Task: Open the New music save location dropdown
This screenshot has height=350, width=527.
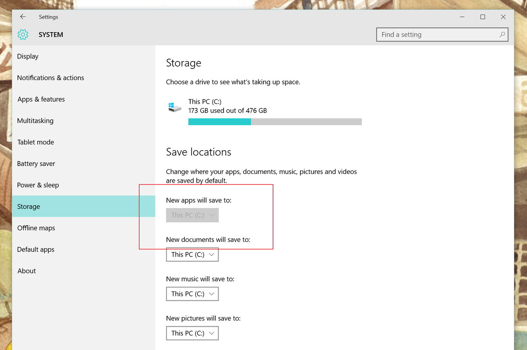Action: 192,293
